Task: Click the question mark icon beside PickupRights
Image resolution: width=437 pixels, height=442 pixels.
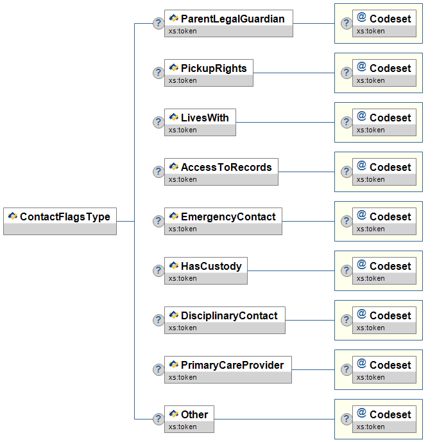Action: [x=159, y=73]
